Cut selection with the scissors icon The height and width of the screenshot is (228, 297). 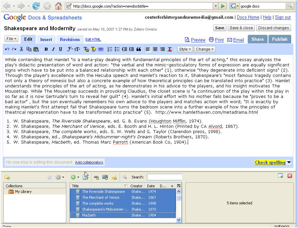21,49
